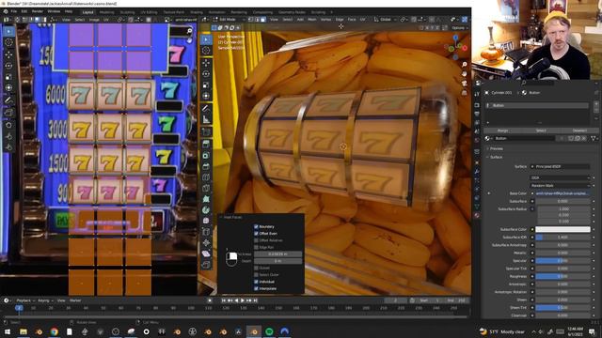Pick the Annotate tool in 3D viewport toolbar
This screenshot has width=602, height=338.
pyautogui.click(x=206, y=109)
